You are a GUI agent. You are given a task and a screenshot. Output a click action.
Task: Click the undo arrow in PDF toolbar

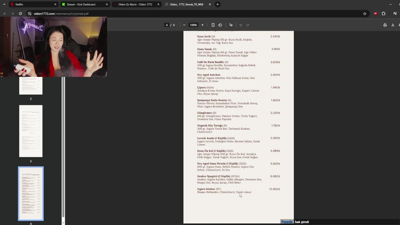pyautogui.click(x=241, y=25)
